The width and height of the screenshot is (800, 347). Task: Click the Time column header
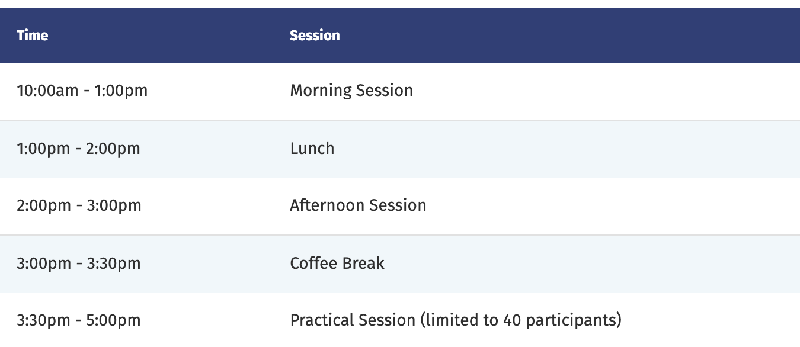33,36
